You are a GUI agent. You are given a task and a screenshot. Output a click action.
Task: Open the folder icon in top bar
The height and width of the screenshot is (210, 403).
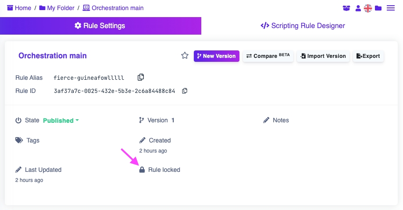pos(378,8)
